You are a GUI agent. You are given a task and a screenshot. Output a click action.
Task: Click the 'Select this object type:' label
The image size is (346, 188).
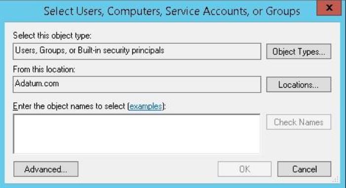[52, 35]
